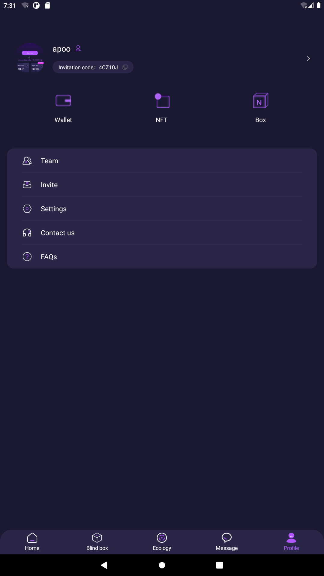Switch to the Blind box tab

97,542
